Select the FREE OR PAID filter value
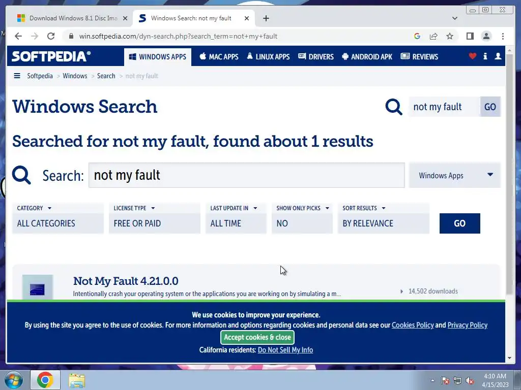Viewport: 521px width, 390px height. (155, 223)
